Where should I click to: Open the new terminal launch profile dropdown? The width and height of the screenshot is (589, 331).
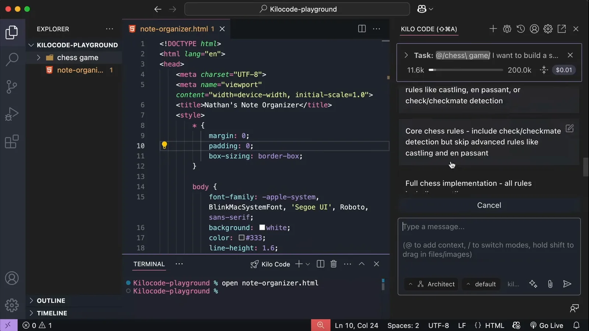(x=308, y=264)
